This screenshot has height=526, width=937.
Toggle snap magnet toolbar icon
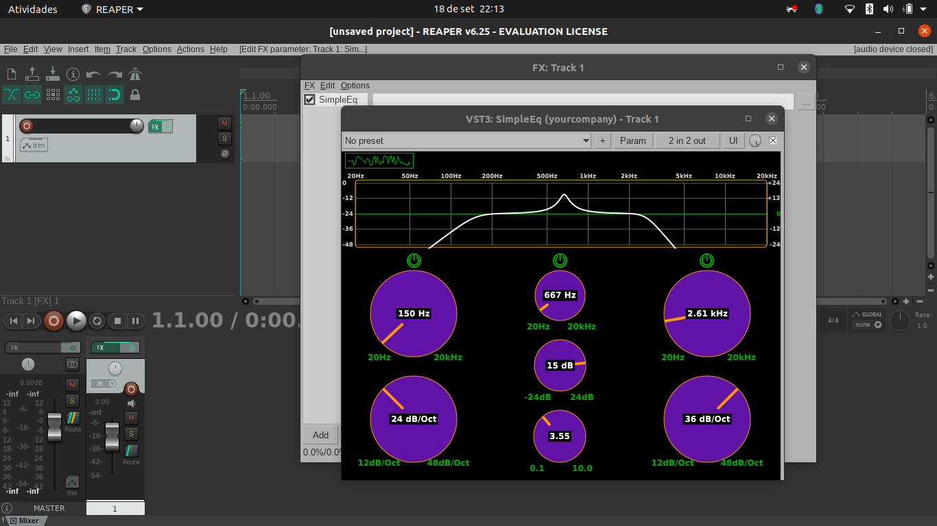coord(115,95)
